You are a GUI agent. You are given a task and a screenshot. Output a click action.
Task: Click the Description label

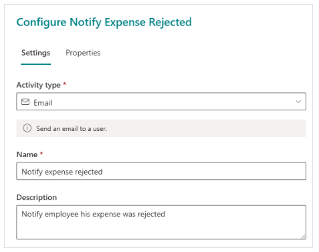tap(37, 197)
